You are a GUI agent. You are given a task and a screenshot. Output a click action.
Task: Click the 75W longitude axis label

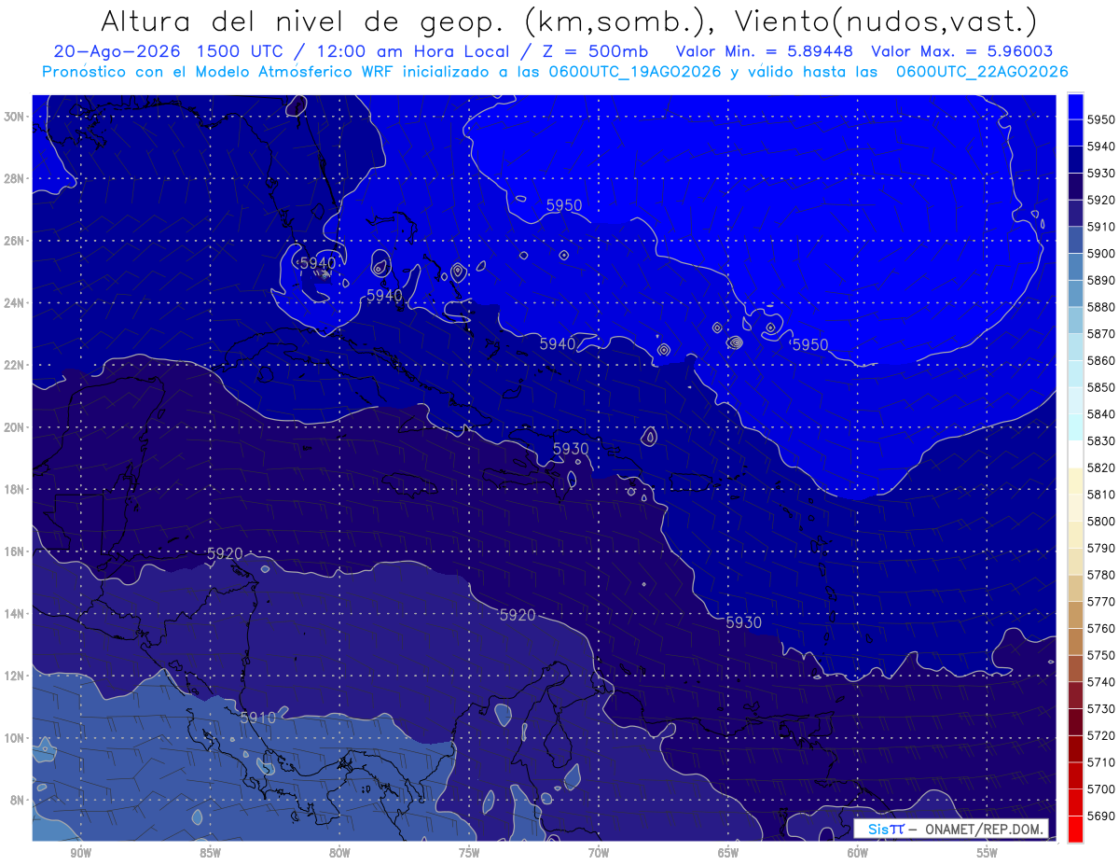pyautogui.click(x=469, y=853)
